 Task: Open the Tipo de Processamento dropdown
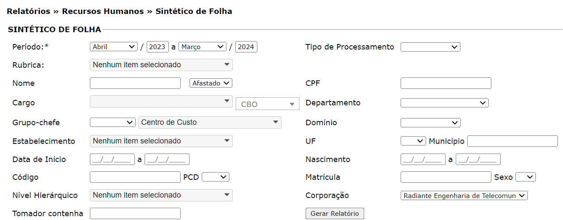[430, 47]
